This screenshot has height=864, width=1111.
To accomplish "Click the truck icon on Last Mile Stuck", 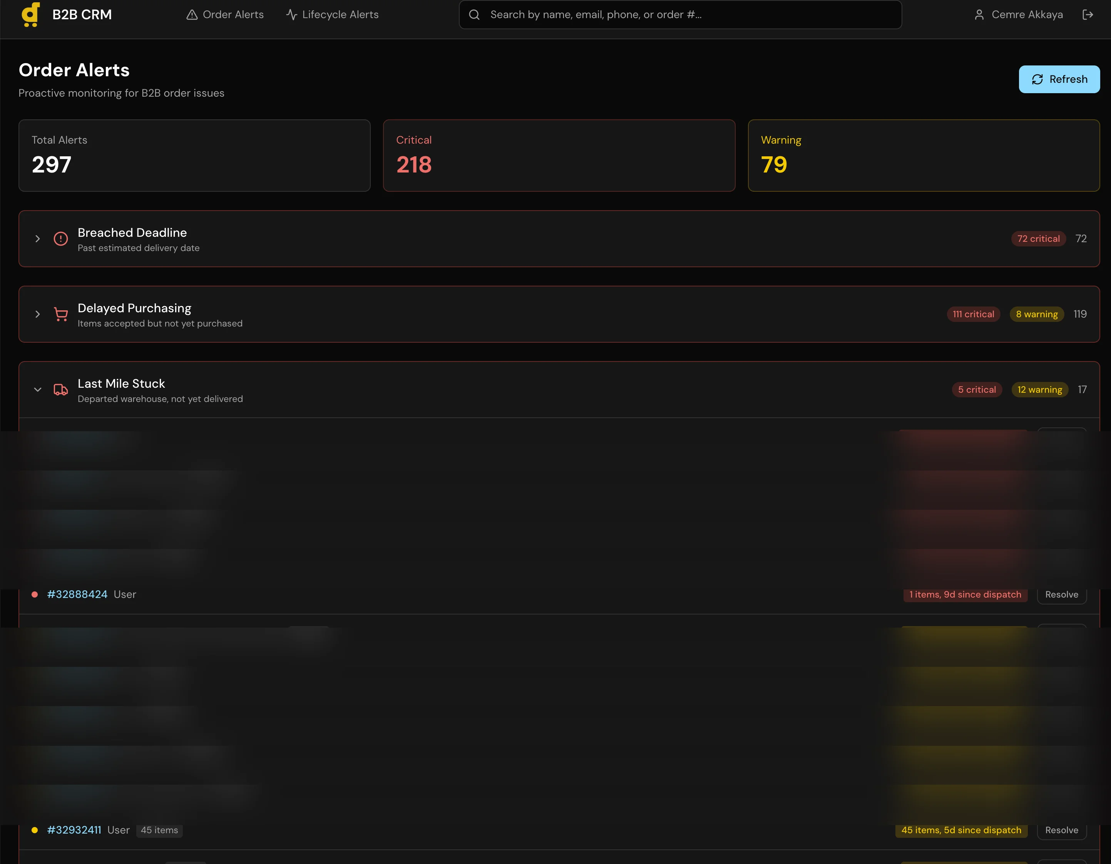I will [60, 389].
